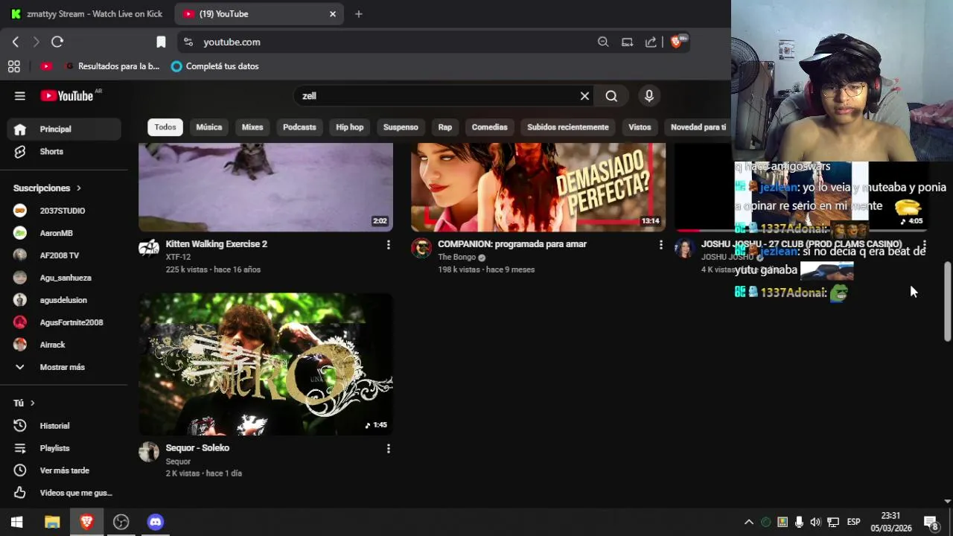The height and width of the screenshot is (536, 953).
Task: Open the apps grid in bookmarks bar
Action: tap(14, 66)
